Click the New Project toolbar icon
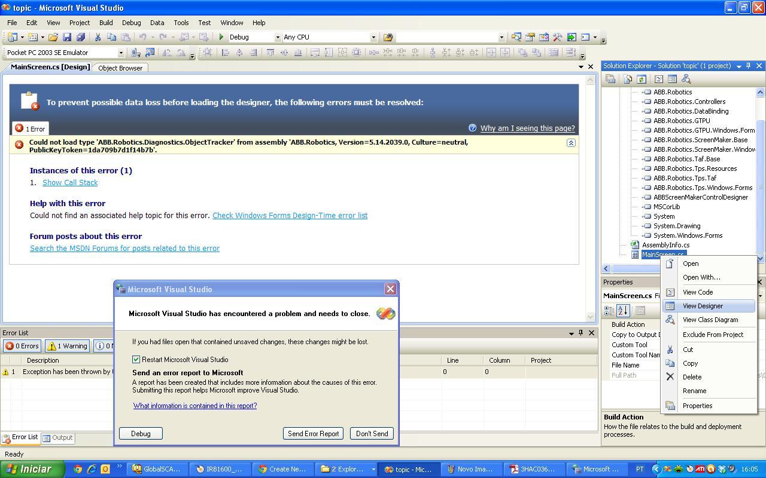766x478 pixels. click(x=13, y=37)
